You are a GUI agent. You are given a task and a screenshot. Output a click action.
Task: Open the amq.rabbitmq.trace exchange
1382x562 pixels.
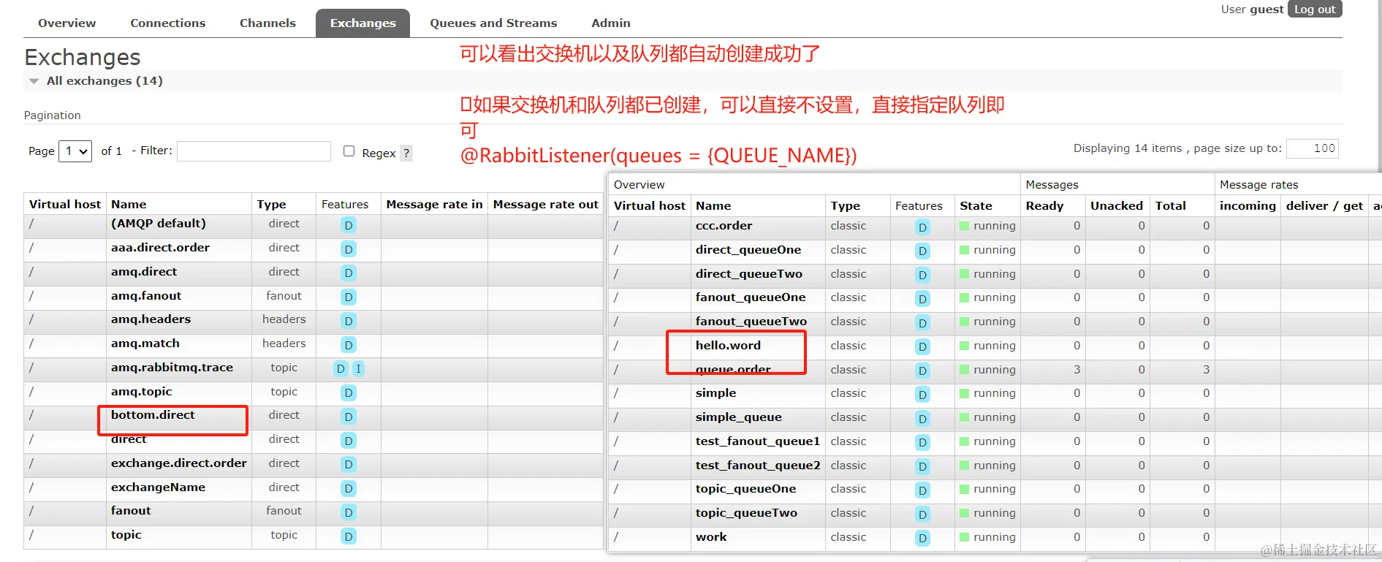[x=172, y=368]
